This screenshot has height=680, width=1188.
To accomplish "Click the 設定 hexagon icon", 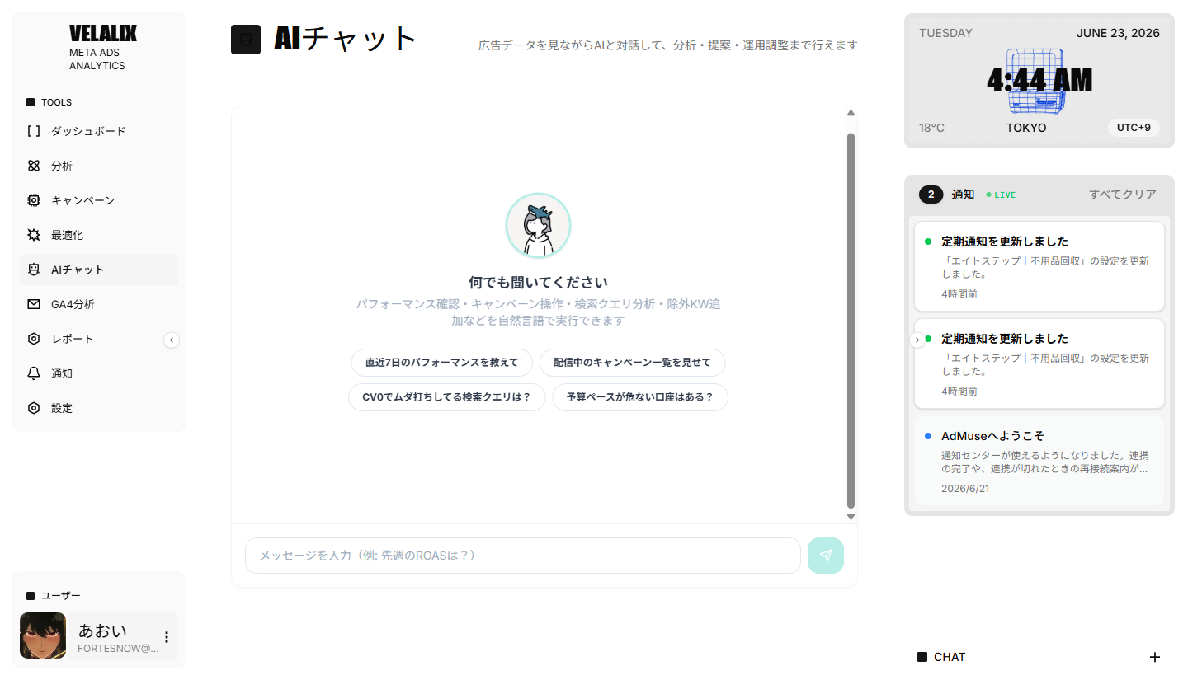I will pyautogui.click(x=34, y=408).
